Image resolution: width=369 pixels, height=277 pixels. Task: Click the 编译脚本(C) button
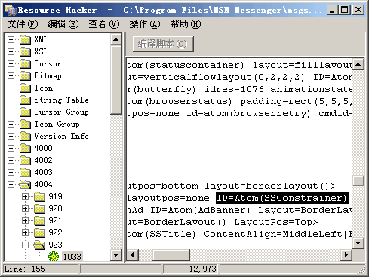163,44
